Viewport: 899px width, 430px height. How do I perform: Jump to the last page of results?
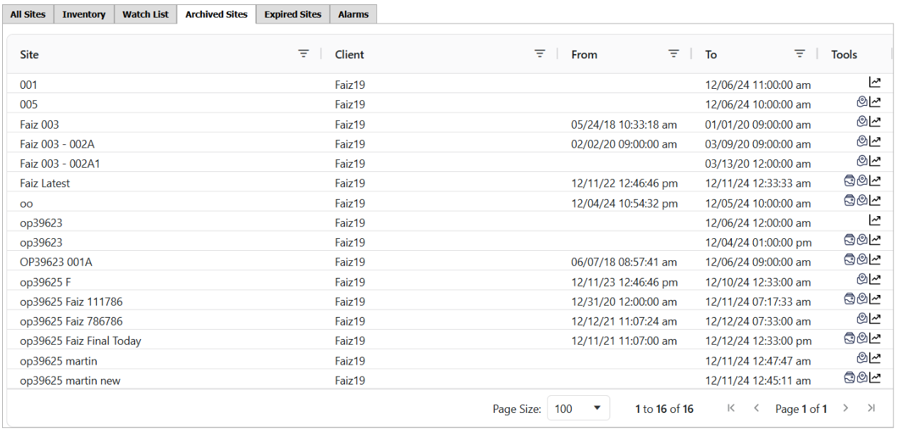click(x=871, y=409)
